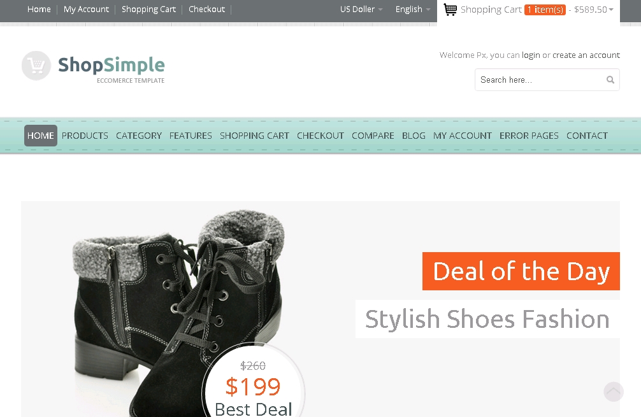The width and height of the screenshot is (641, 417).
Task: Select CONTACT in the navigation bar
Action: click(587, 136)
